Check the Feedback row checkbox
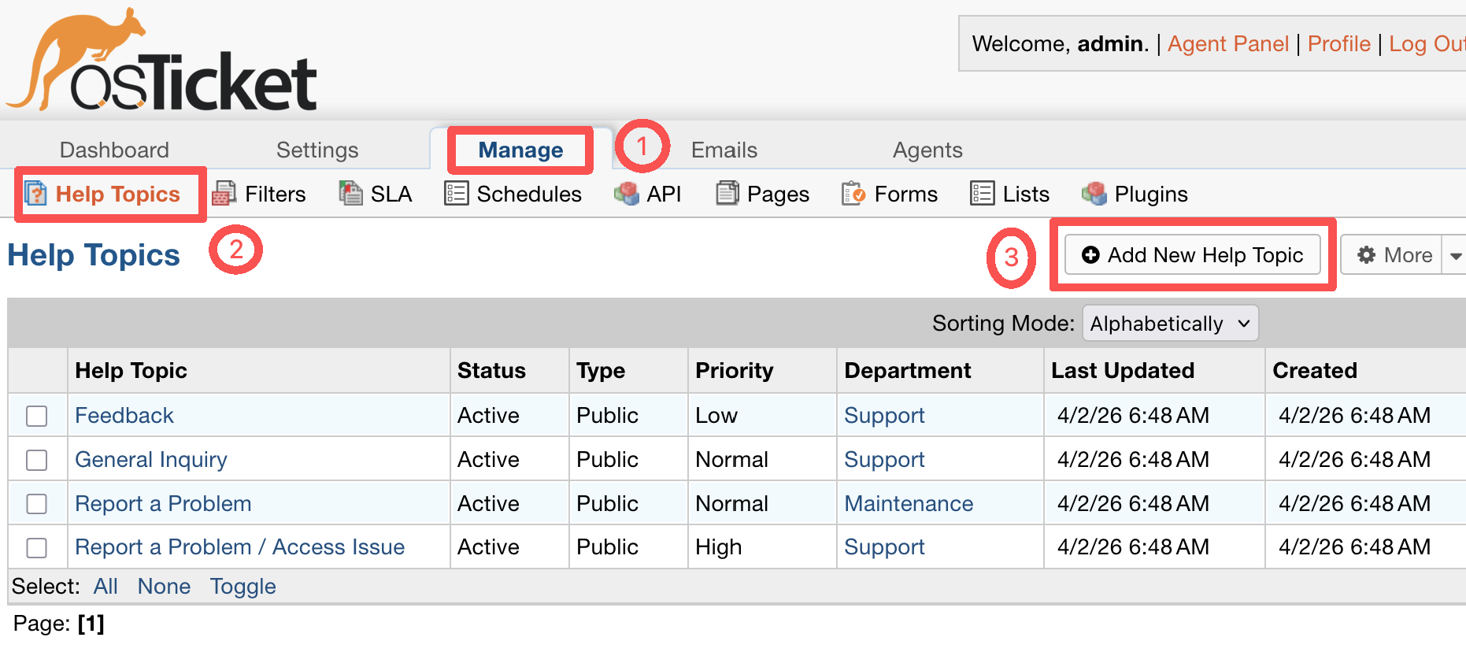The height and width of the screenshot is (652, 1466). click(37, 416)
